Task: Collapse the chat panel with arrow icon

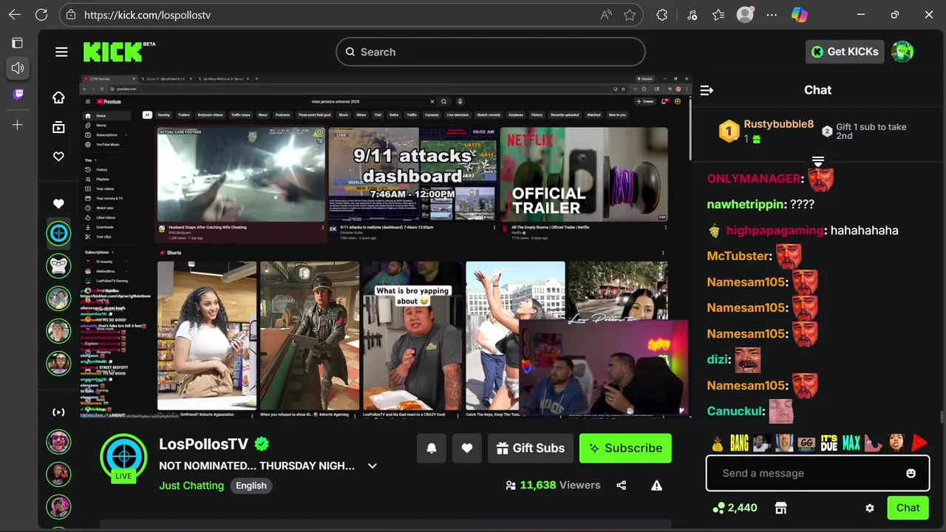Action: [707, 90]
